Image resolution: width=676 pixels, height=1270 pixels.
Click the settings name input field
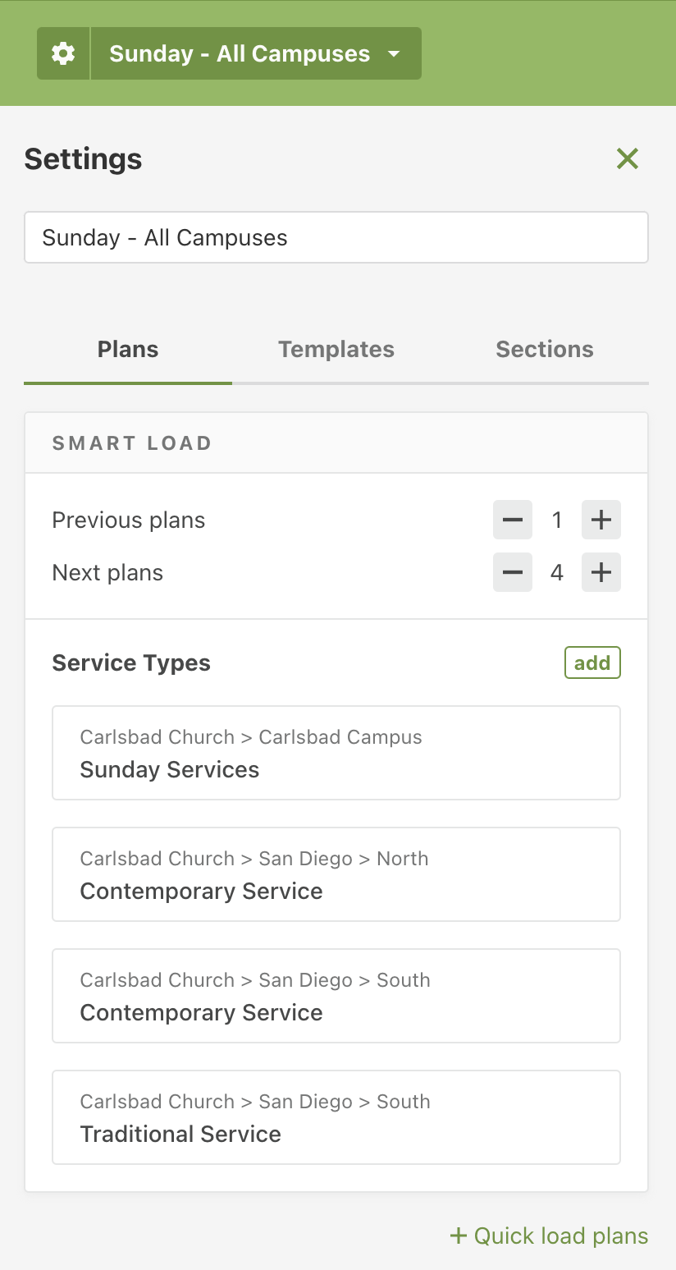pos(336,238)
